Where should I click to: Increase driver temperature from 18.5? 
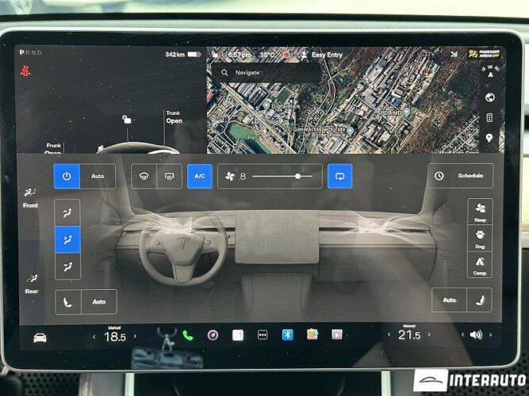click(135, 336)
